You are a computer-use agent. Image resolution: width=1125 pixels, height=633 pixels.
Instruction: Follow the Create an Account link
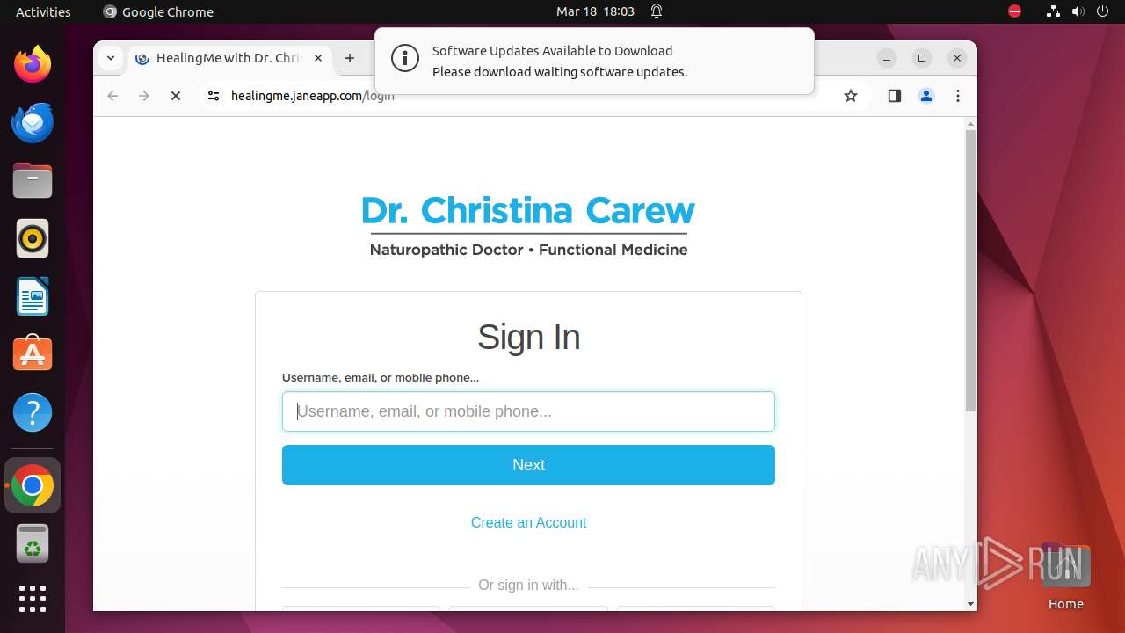click(528, 522)
